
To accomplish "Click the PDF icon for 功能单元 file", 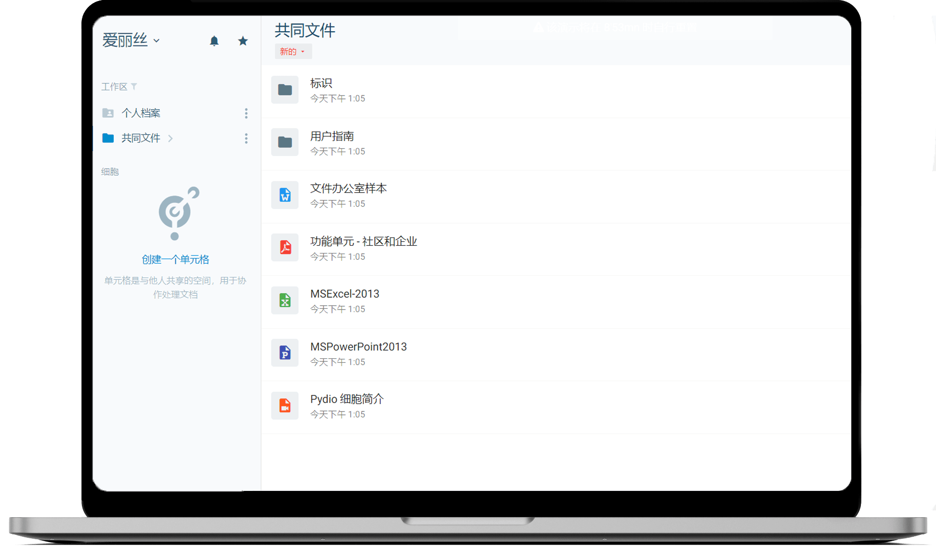I will (x=285, y=248).
